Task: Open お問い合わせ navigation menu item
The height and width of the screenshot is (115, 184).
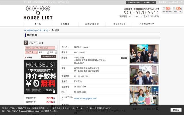Action: pos(92,24)
